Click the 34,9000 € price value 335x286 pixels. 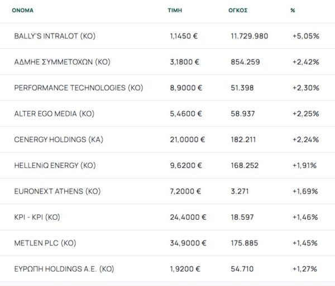coord(188,243)
